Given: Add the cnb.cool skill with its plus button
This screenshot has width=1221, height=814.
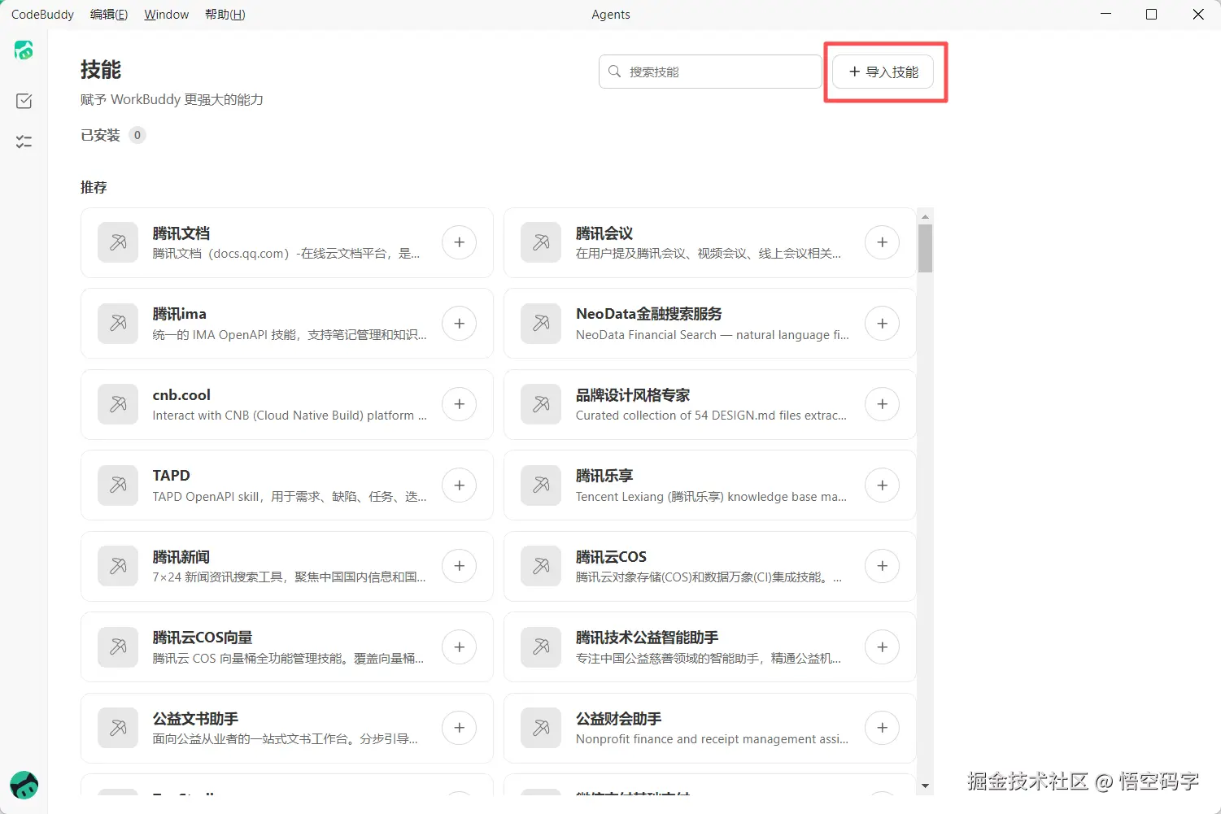Looking at the screenshot, I should [460, 404].
